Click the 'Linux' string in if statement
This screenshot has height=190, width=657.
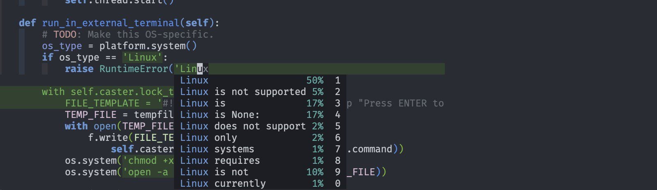[x=142, y=57]
